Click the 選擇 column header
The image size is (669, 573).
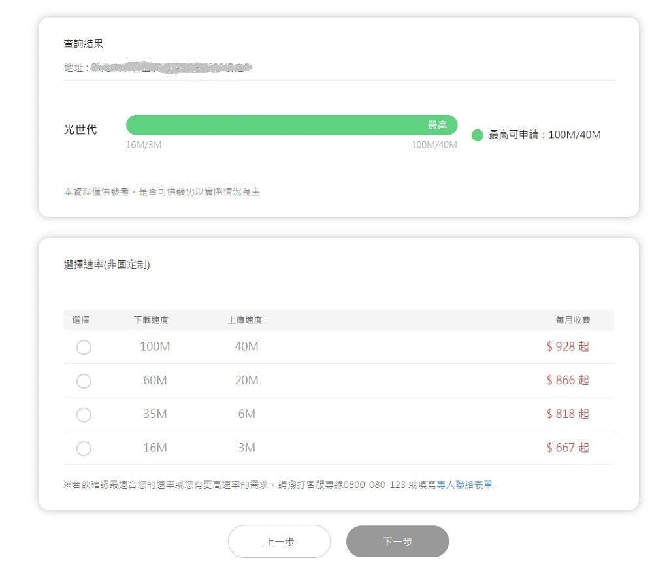coord(81,320)
